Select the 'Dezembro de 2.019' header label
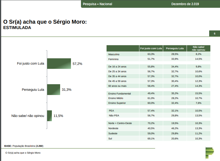The height and width of the screenshot is (161, 220). click(185, 4)
